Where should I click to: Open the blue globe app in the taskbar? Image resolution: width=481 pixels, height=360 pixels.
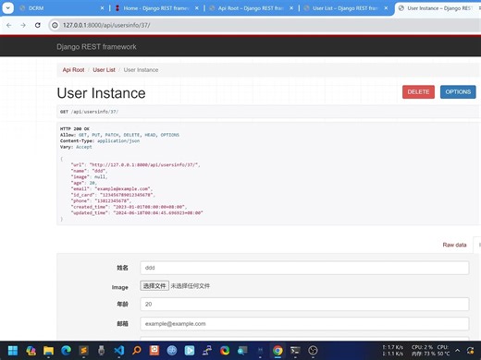172,351
